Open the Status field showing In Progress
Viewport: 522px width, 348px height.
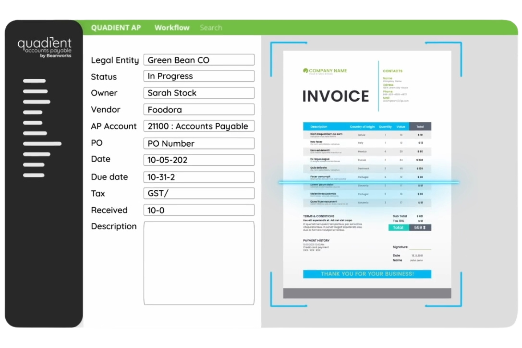point(199,76)
